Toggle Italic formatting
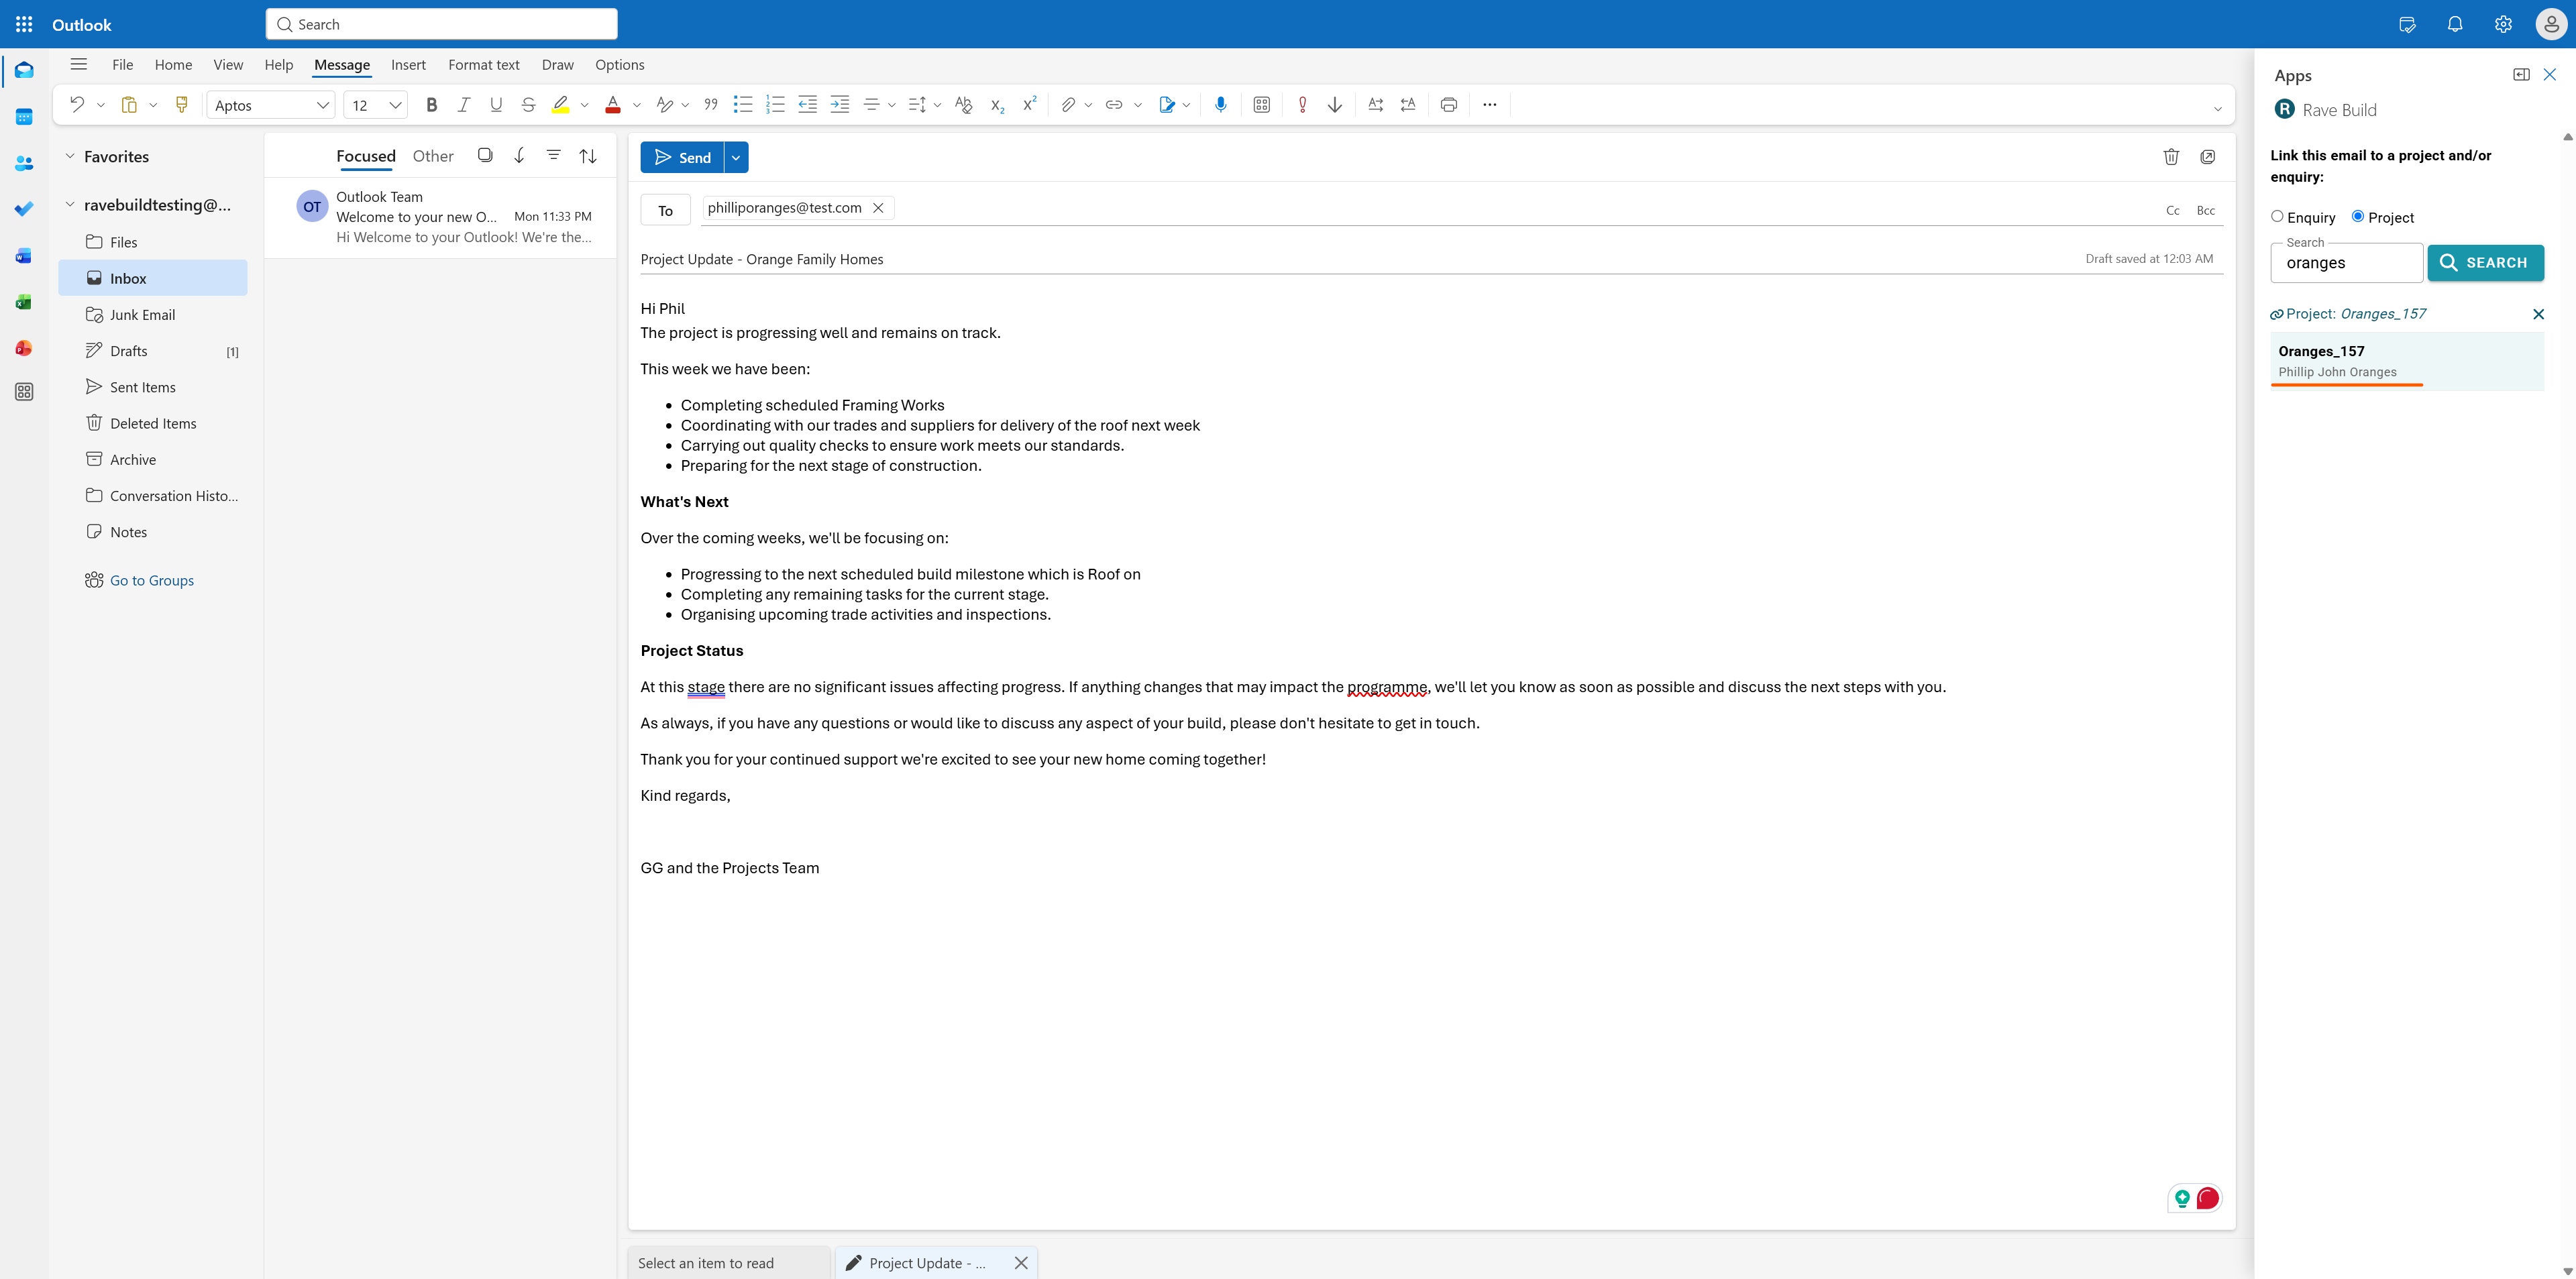This screenshot has width=2576, height=1279. [464, 105]
